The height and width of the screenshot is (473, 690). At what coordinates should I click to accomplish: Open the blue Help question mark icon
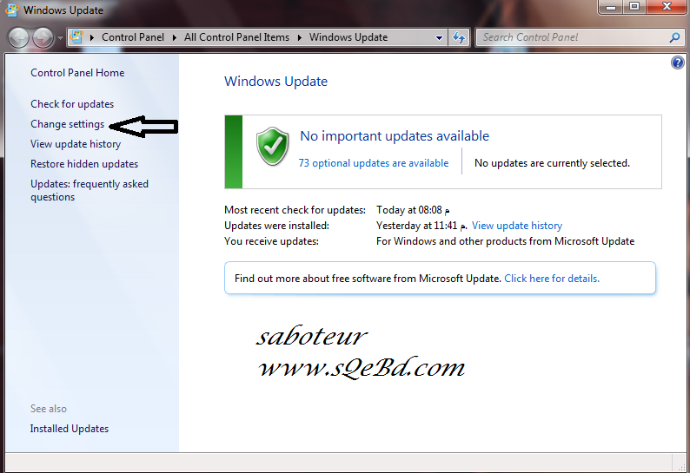678,63
